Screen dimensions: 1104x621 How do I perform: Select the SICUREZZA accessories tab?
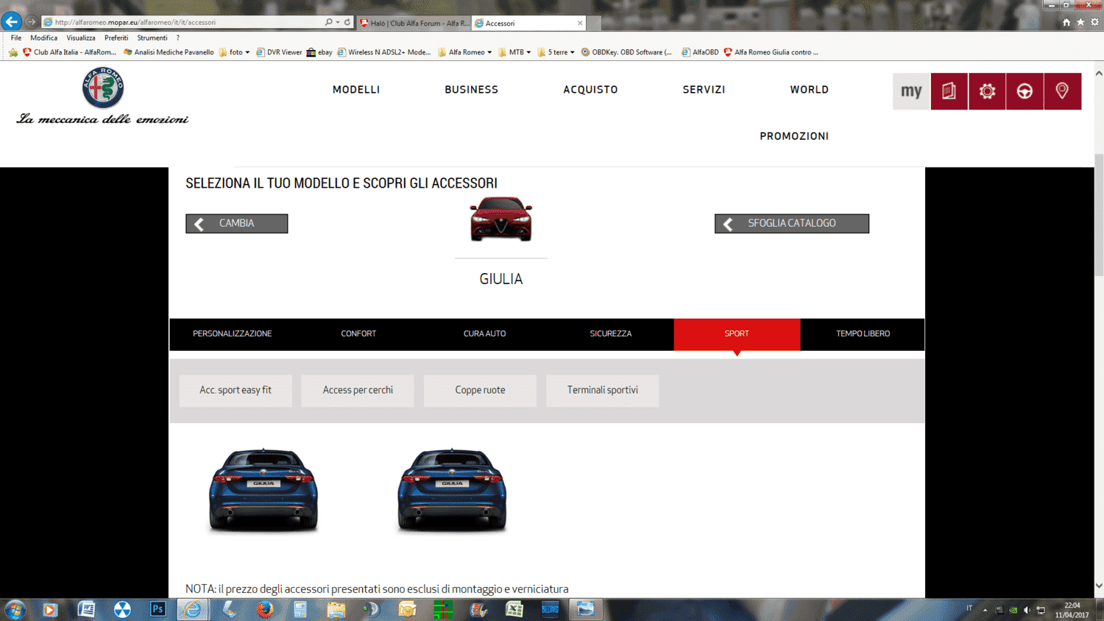611,334
